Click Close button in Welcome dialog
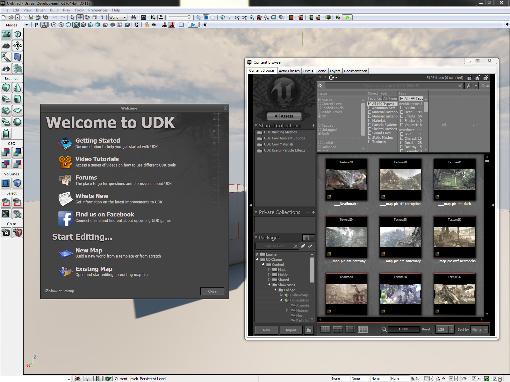The height and width of the screenshot is (382, 510). [212, 291]
